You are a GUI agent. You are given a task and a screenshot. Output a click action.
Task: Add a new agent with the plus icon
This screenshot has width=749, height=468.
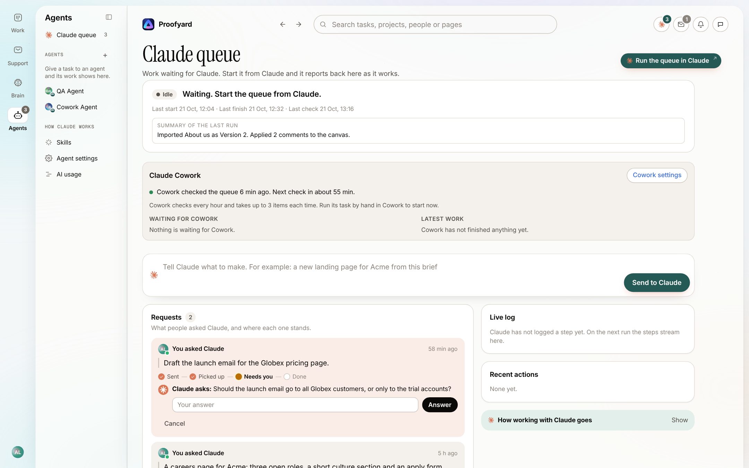coord(105,55)
